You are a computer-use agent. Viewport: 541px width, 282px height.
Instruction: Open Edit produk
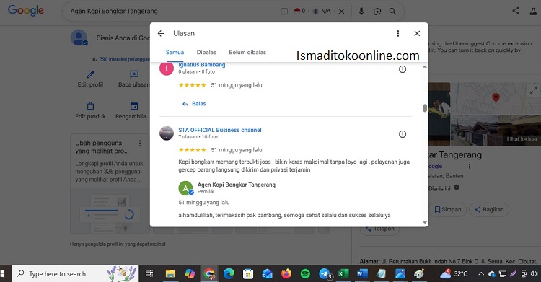point(90,111)
